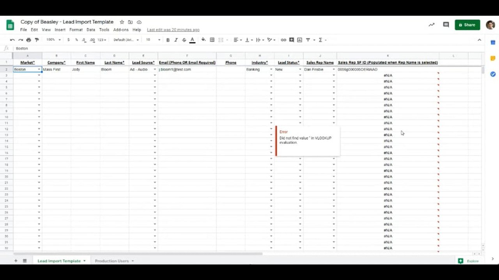
Task: Open the Text color picker
Action: (192, 40)
